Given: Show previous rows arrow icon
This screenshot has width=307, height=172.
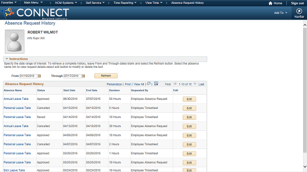Looking at the screenshot, I should click(x=175, y=84).
